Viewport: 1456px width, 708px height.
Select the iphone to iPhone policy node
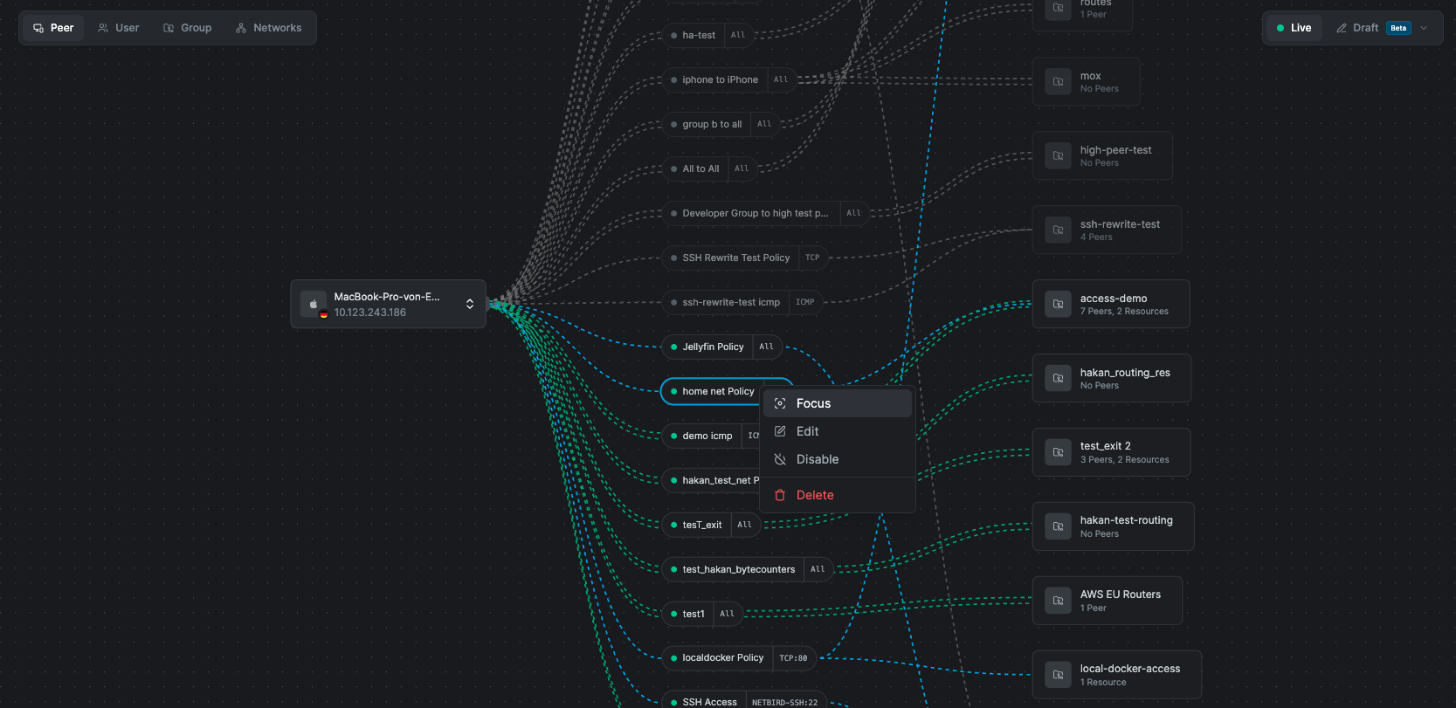(728, 79)
